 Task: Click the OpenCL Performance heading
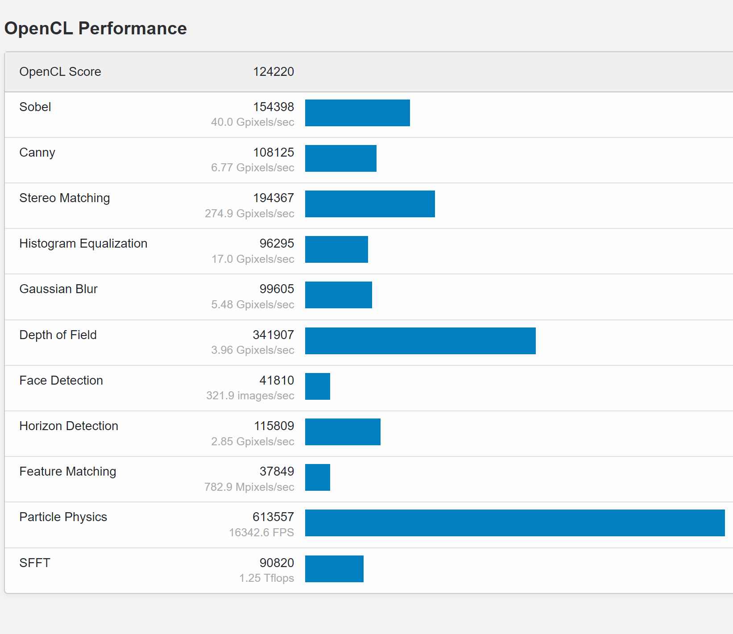(x=95, y=29)
